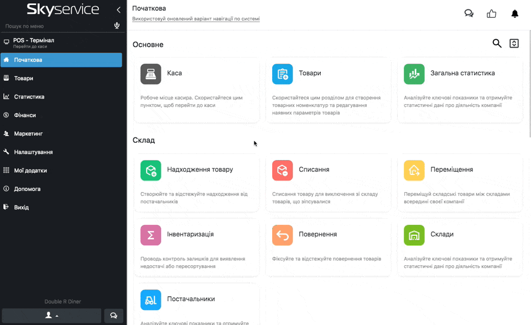Image resolution: width=531 pixels, height=325 pixels.
Task: Collapse the sidebar with the chevron arrow
Action: click(118, 9)
